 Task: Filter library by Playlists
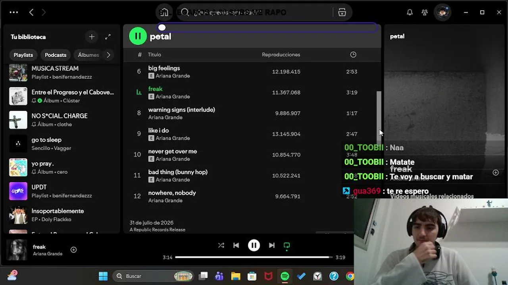(x=23, y=55)
